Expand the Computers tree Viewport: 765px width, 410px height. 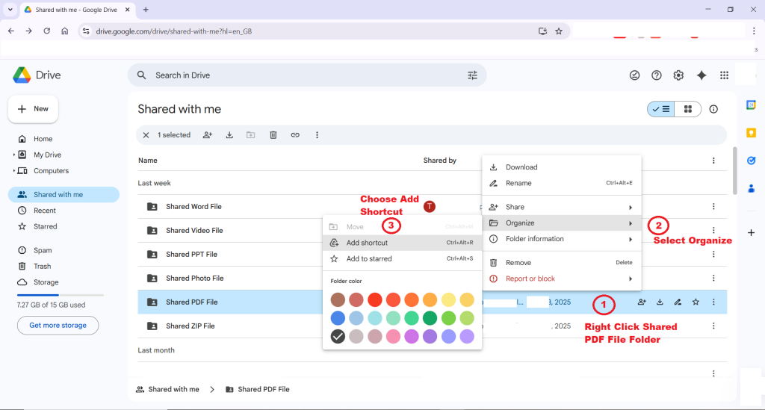[x=13, y=171]
